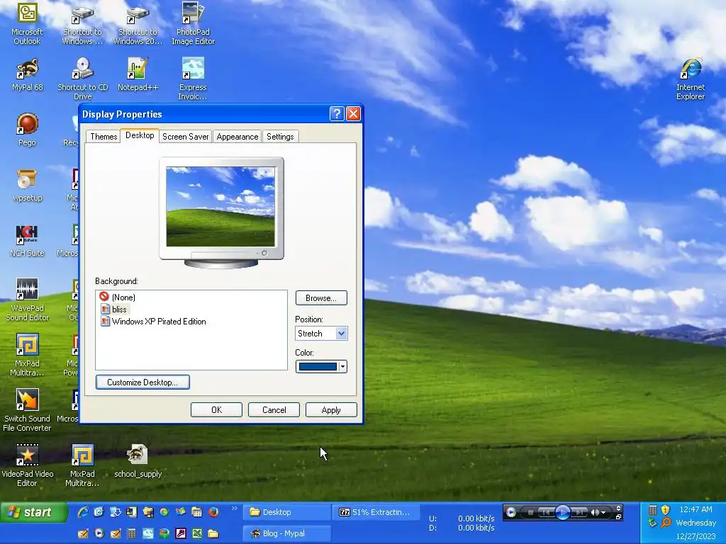Viewport: 726px width, 544px height.
Task: Open the Appearance tab
Action: 237,137
